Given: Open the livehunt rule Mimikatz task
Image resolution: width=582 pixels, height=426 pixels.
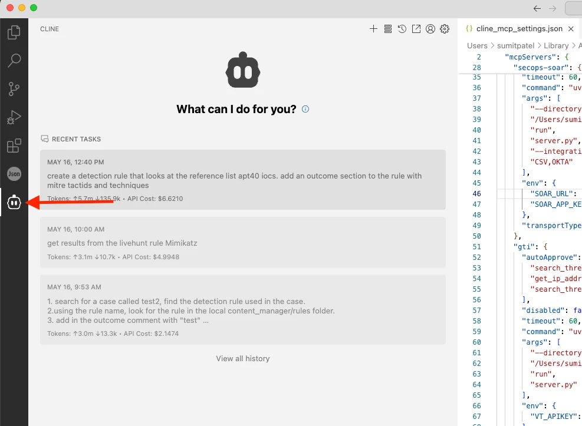Looking at the screenshot, I should tap(243, 243).
